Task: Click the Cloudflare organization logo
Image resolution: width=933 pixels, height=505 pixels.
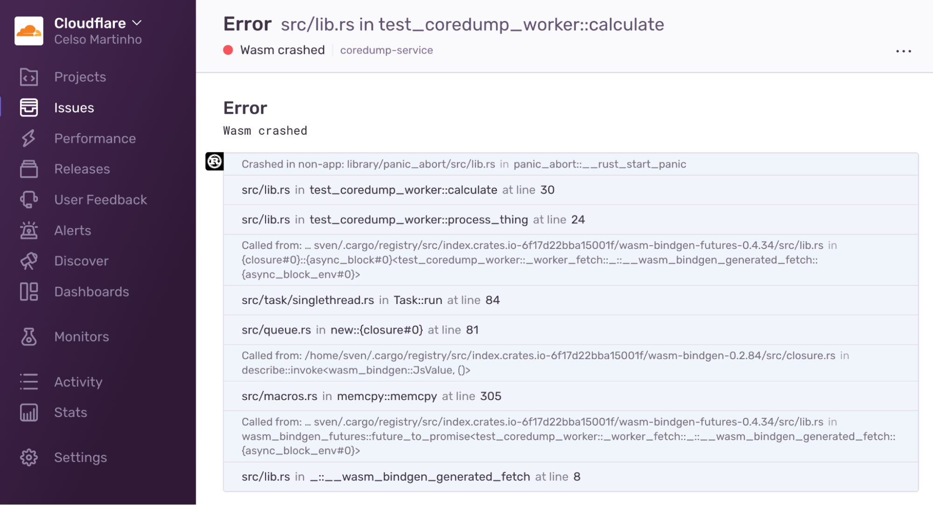Action: pos(29,31)
